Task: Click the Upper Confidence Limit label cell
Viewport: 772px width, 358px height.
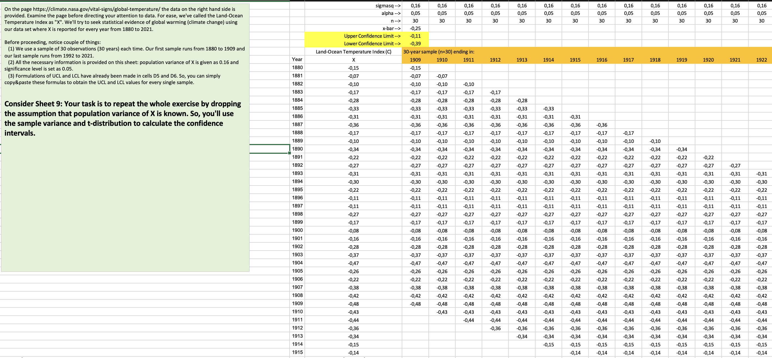Action: coord(372,36)
